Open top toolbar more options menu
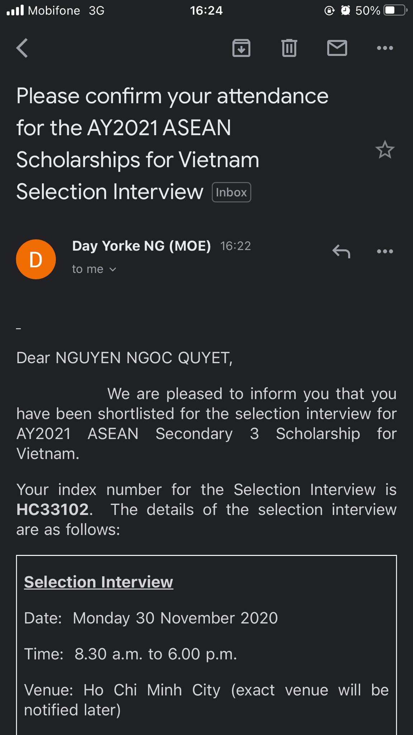The image size is (413, 735). click(x=385, y=48)
